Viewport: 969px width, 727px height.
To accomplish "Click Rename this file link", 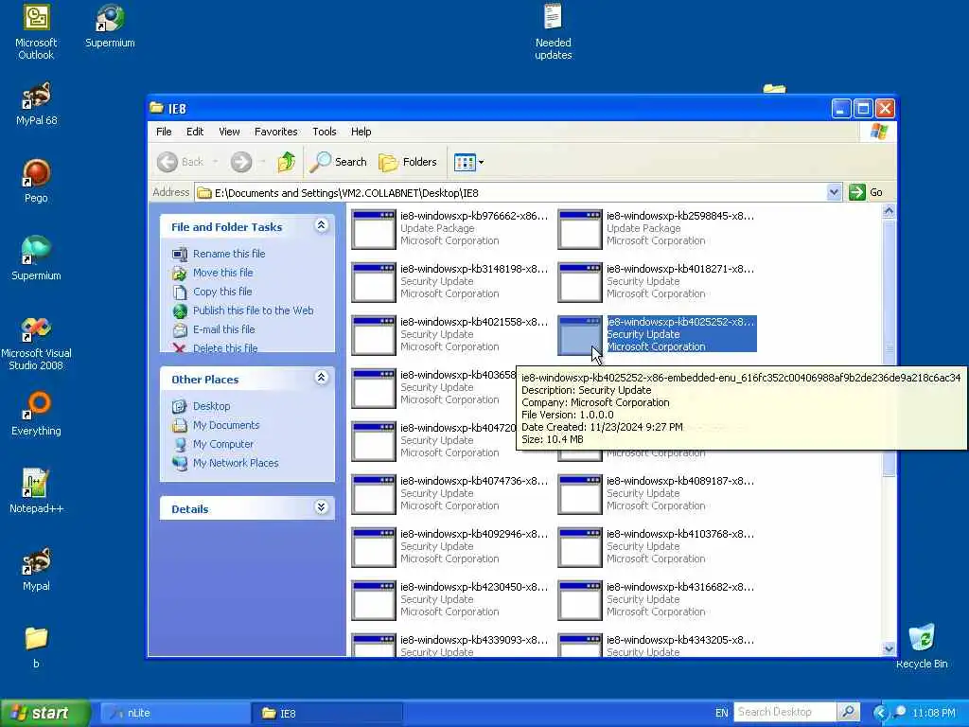I will tap(229, 254).
